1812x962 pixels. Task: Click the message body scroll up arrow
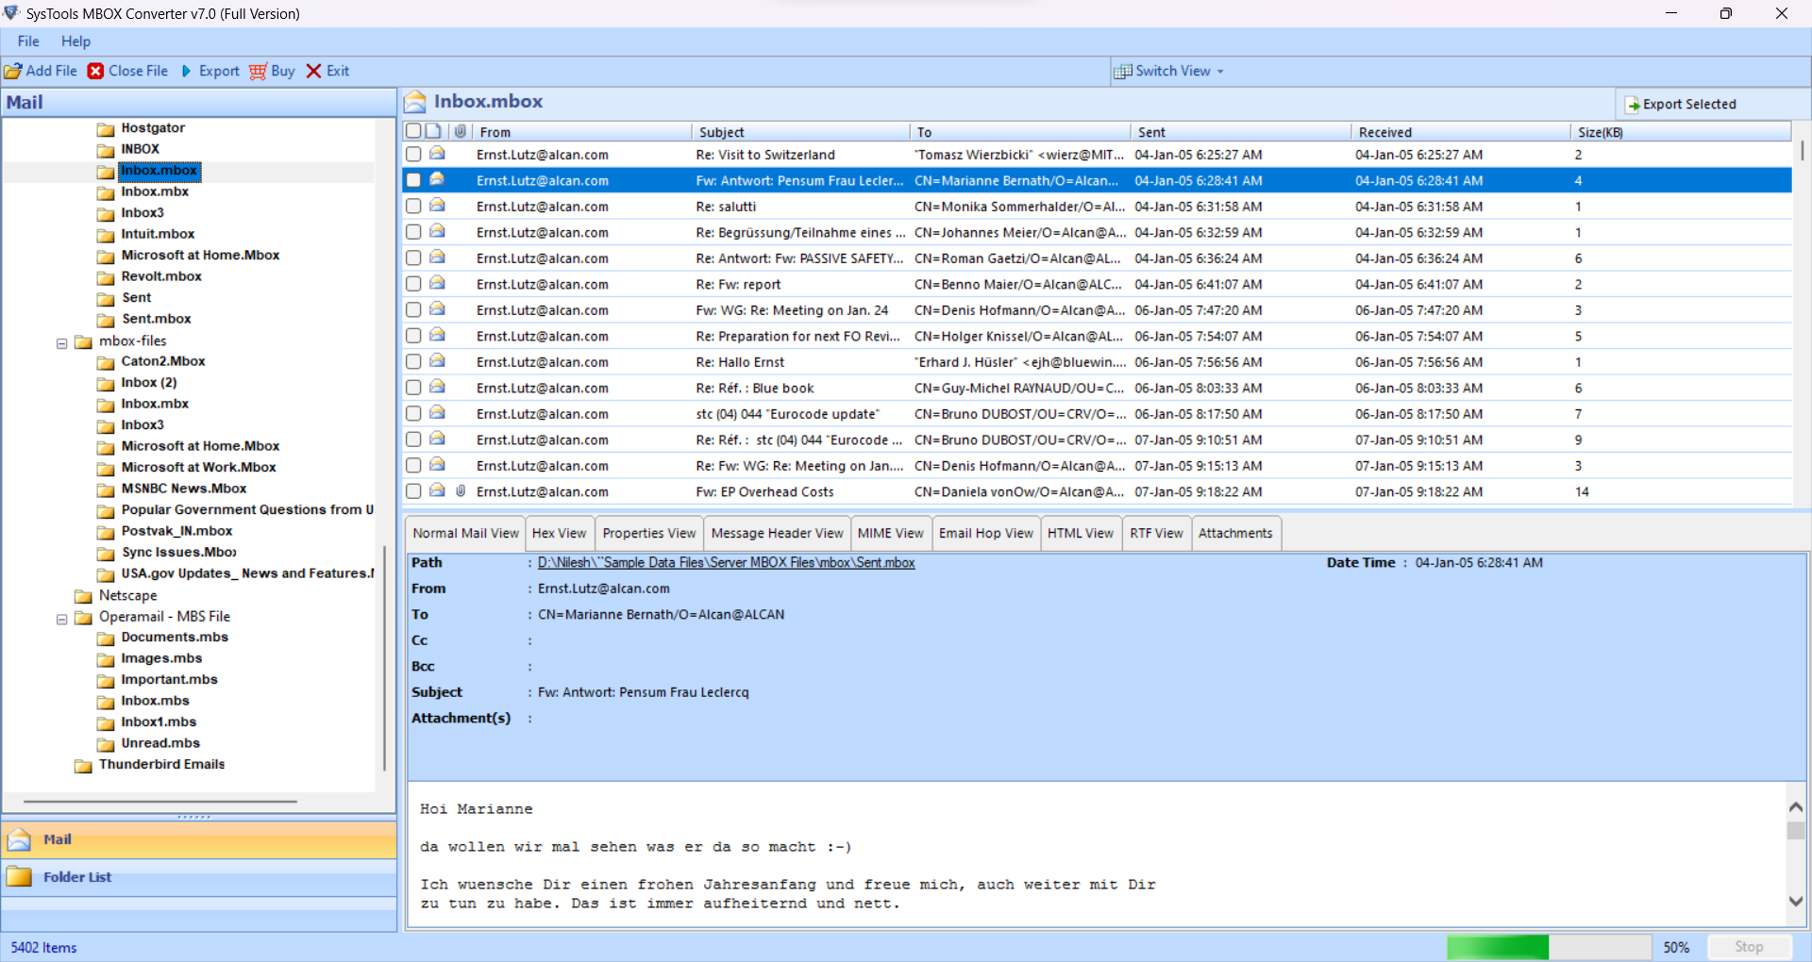click(x=1796, y=807)
